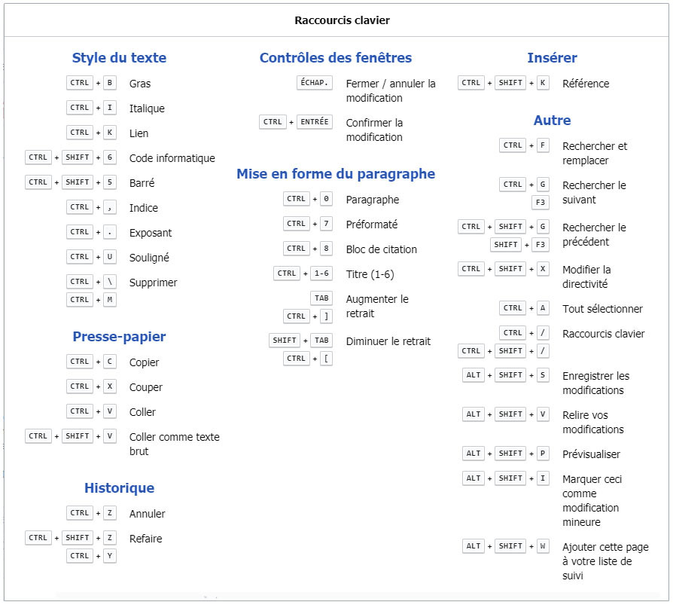Click the Autre section heading
Image resolution: width=673 pixels, height=608 pixels.
pos(551,119)
